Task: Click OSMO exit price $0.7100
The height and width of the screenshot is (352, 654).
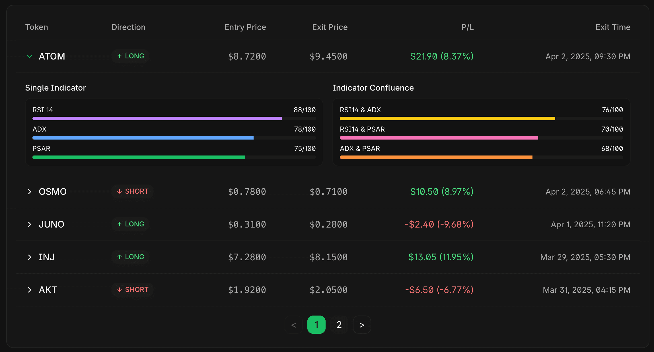Action: pyautogui.click(x=329, y=192)
